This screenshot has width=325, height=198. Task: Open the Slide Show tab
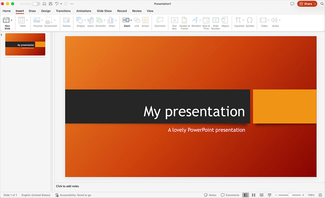pos(104,11)
